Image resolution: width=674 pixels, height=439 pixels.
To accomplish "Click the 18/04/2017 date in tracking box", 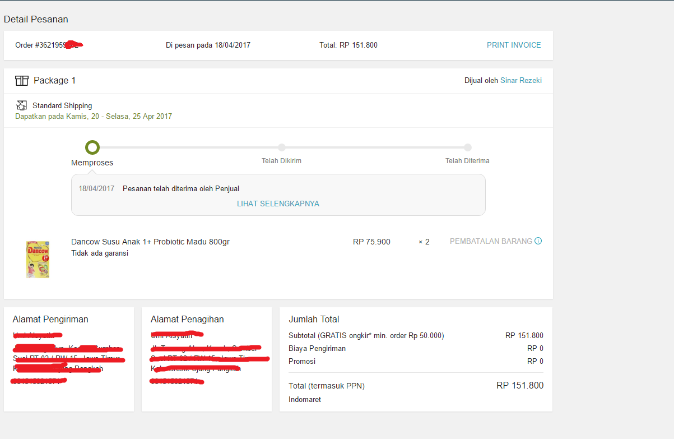I will click(x=96, y=188).
